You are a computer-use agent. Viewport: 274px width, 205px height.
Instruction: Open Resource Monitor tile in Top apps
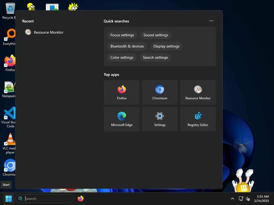[198, 92]
